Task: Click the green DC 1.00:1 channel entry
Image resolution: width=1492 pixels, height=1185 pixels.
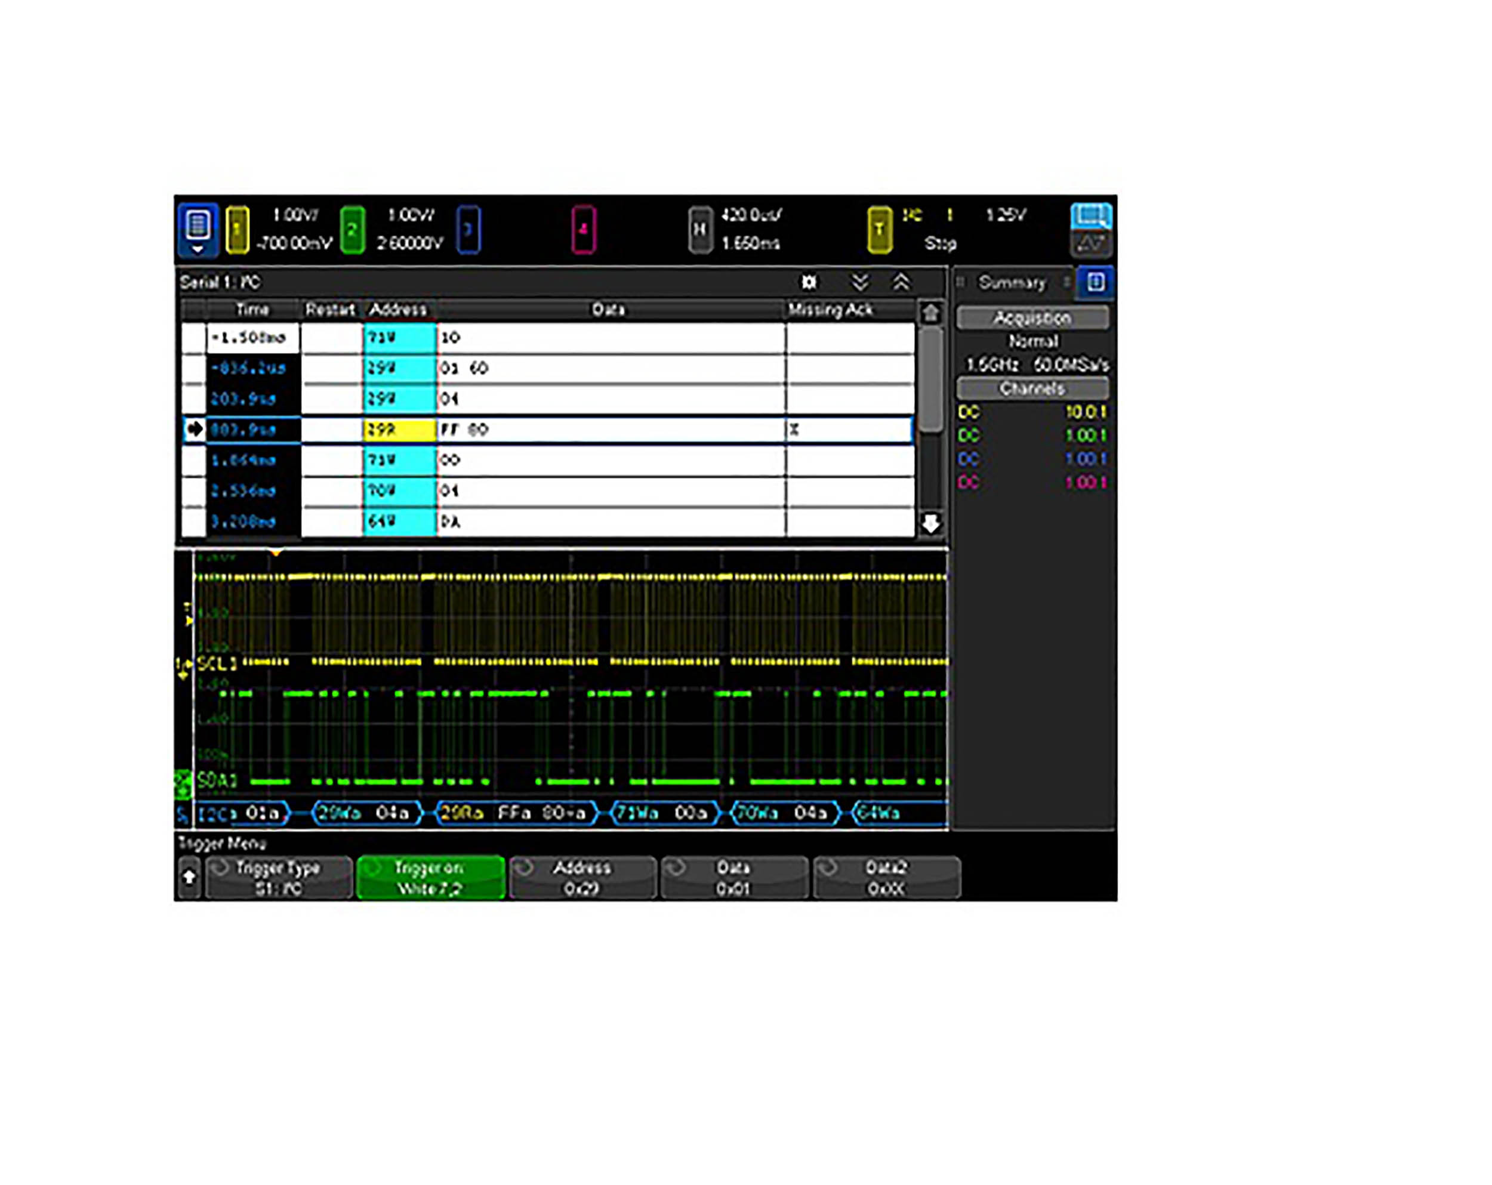Action: 1032,436
